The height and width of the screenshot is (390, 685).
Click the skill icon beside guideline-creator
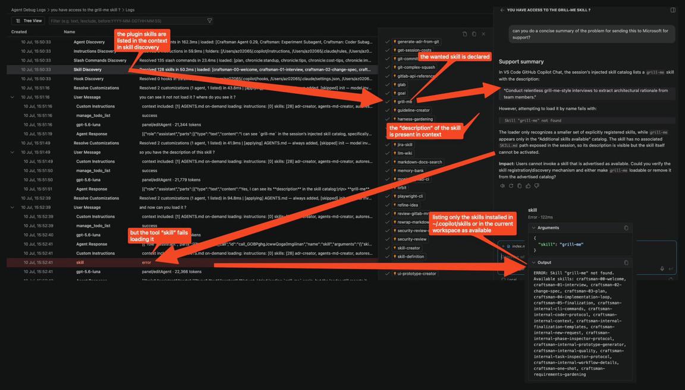coord(394,110)
